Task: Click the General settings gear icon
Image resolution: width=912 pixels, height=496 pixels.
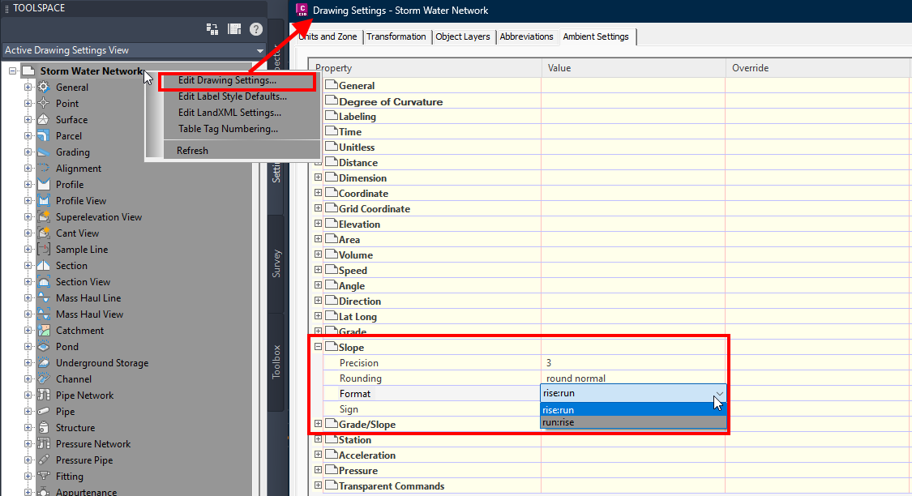Action: coord(44,88)
